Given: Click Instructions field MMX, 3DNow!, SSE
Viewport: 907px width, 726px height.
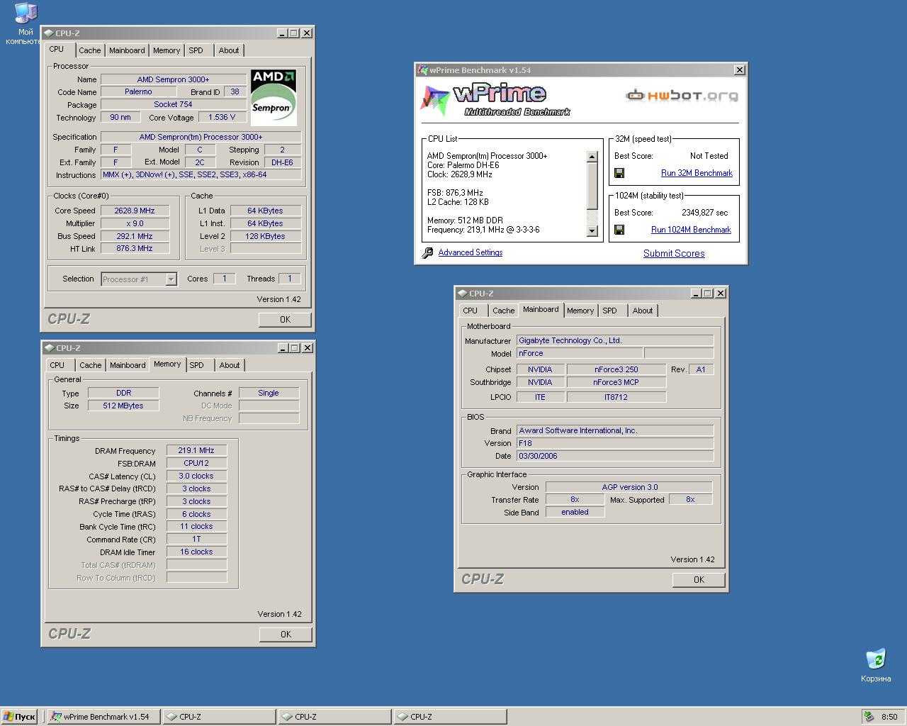Looking at the screenshot, I should 201,174.
